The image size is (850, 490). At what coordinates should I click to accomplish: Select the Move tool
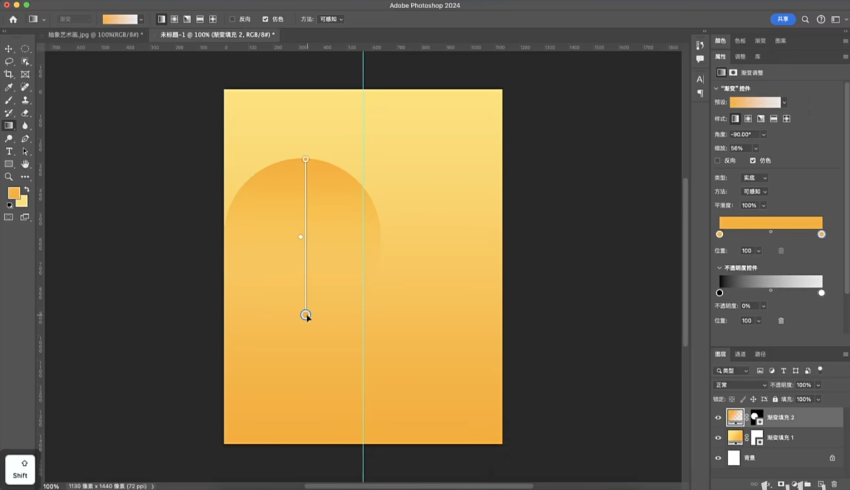9,49
